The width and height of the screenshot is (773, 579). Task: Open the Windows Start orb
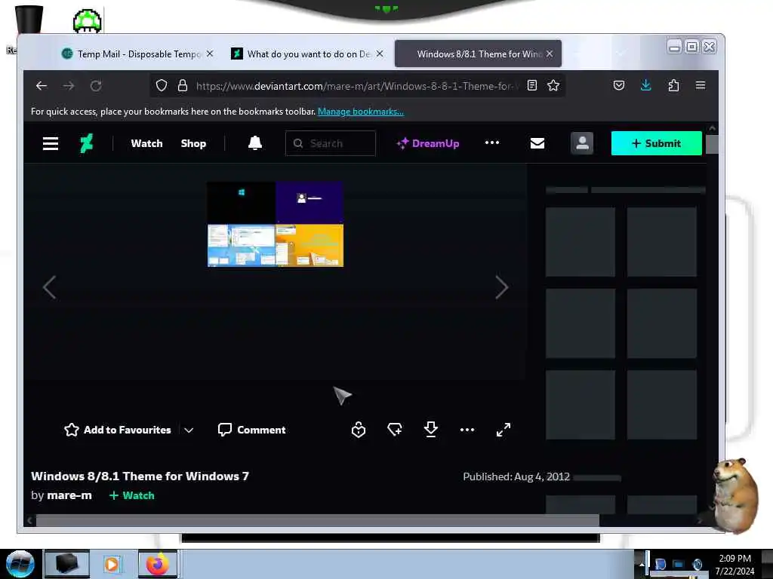click(20, 564)
